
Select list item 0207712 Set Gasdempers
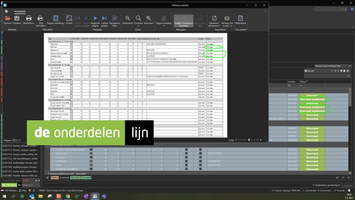point(20,158)
